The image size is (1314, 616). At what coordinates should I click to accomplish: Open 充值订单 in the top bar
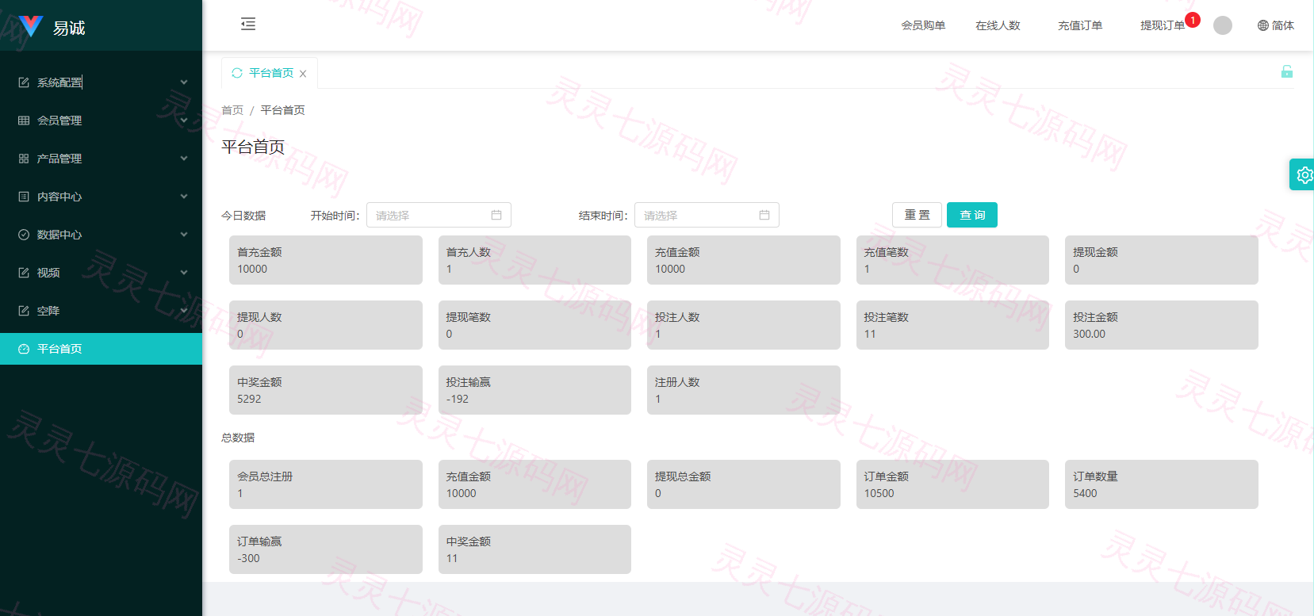1080,25
